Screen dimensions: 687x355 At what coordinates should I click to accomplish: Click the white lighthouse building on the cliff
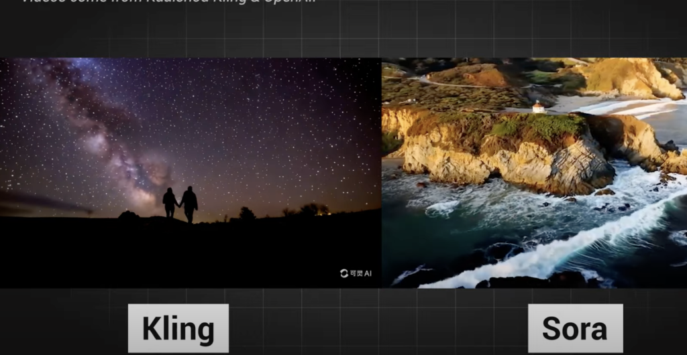(538, 107)
